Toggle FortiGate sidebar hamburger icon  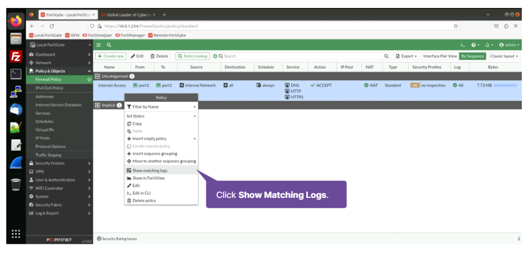pyautogui.click(x=99, y=45)
